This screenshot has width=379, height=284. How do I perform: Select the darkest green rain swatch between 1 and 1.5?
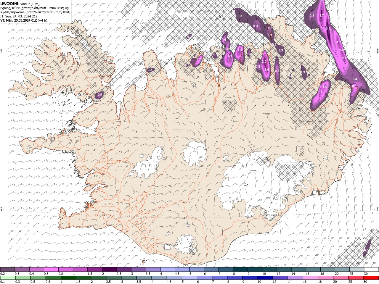(x=68, y=277)
